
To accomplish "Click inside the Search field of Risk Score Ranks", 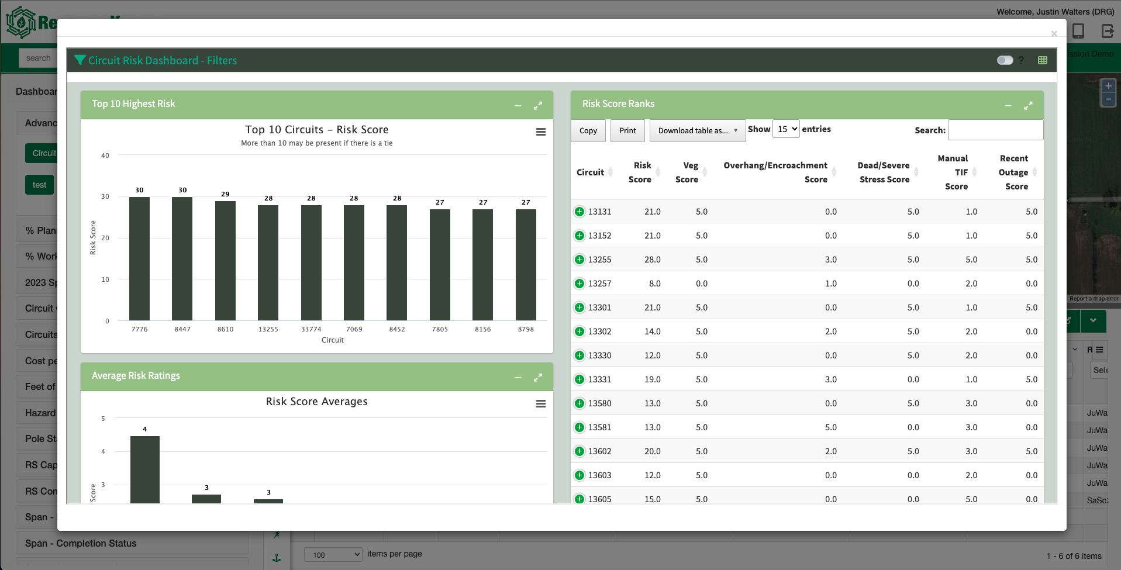I will click(995, 130).
